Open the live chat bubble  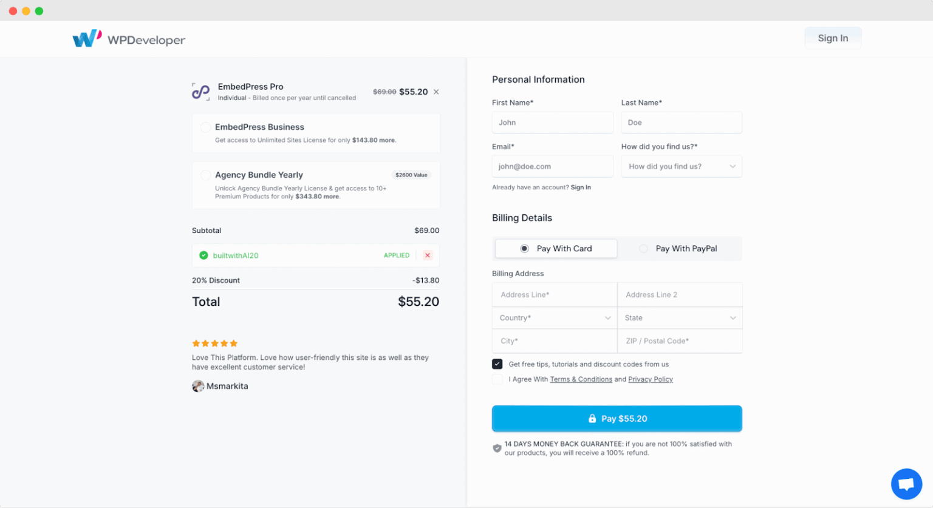click(x=906, y=484)
